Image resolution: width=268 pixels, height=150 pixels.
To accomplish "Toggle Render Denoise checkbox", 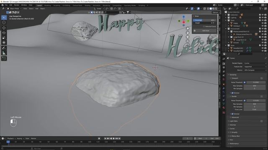I will pyautogui.click(x=232, y=114).
